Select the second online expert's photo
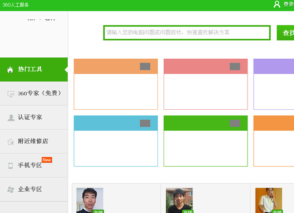The image size is (294, 213). pyautogui.click(x=179, y=200)
